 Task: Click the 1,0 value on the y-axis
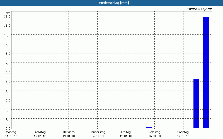point(8,119)
